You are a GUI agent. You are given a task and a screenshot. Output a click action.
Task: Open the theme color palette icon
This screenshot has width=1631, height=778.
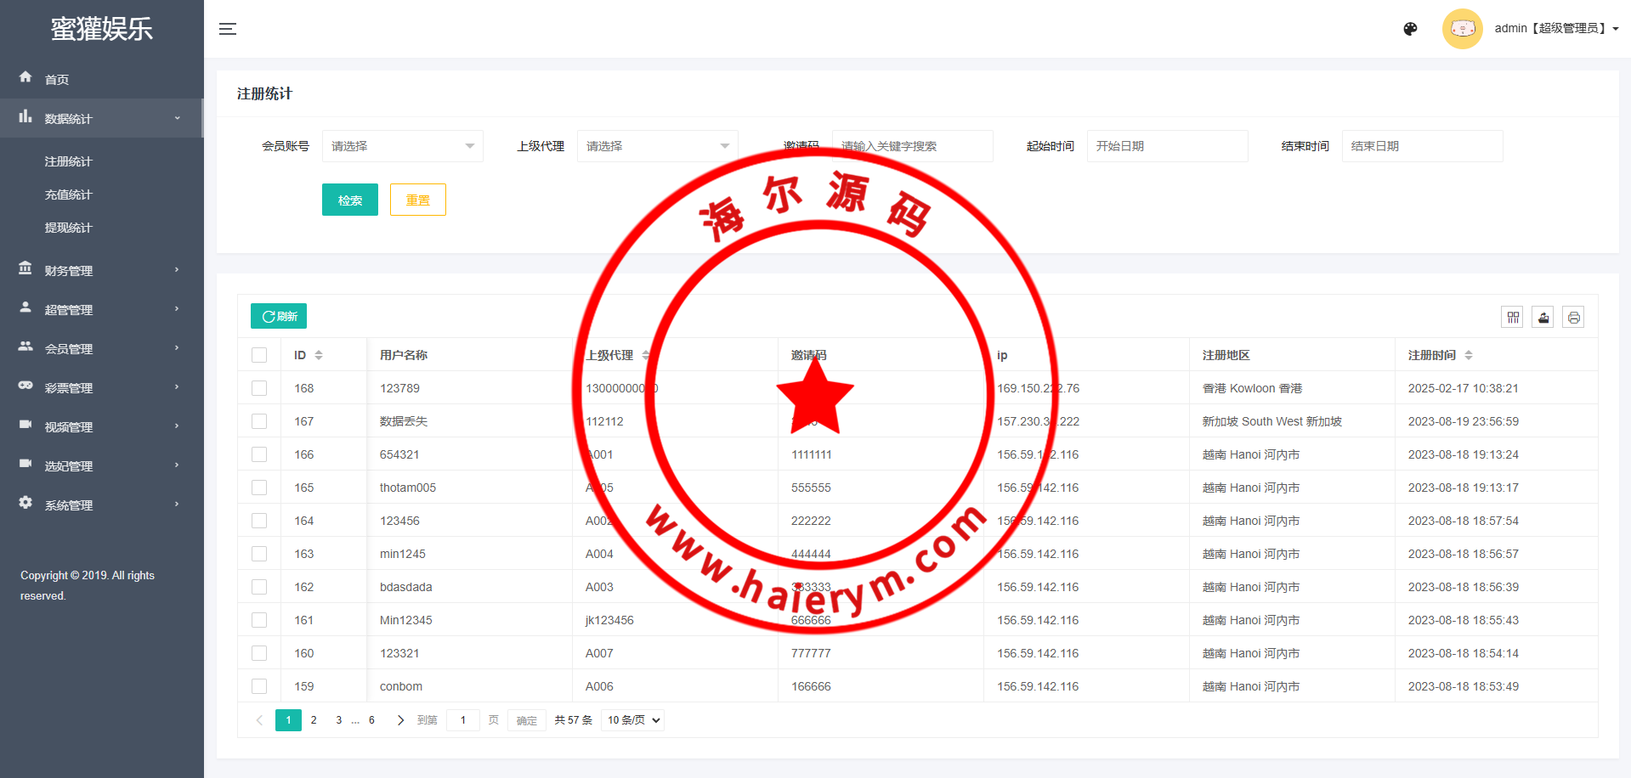tap(1410, 29)
